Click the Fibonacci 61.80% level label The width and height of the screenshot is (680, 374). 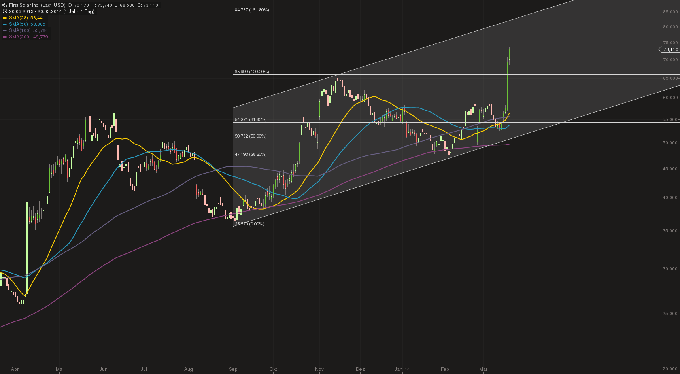(x=250, y=119)
